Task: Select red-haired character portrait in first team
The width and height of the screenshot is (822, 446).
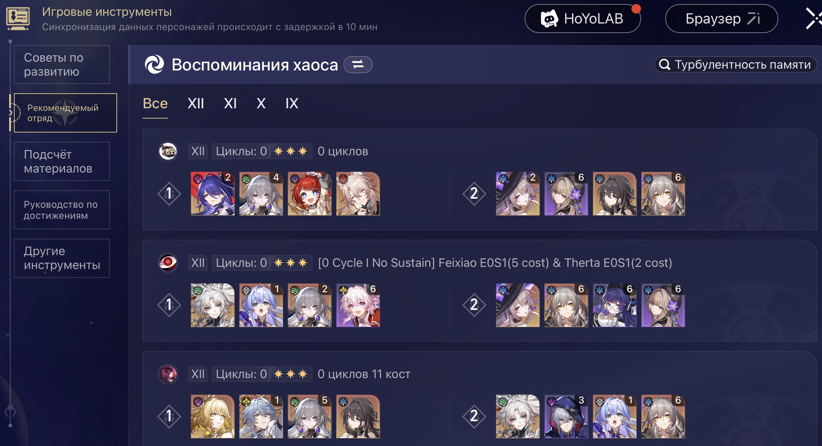Action: [x=309, y=193]
